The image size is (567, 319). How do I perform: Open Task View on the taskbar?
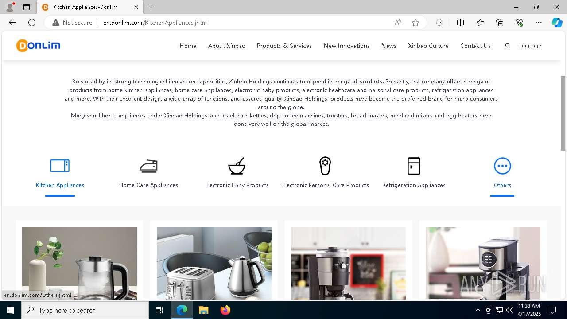[x=159, y=310]
